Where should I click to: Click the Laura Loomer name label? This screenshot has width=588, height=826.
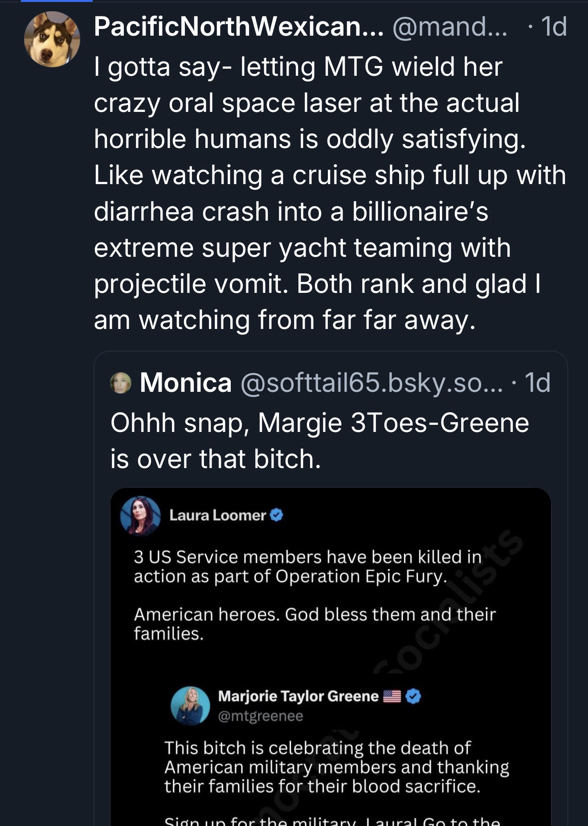tap(217, 515)
